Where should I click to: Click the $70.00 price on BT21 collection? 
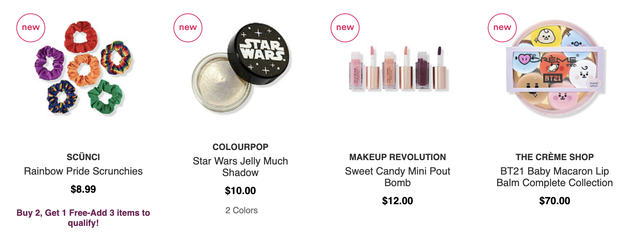coord(555,201)
